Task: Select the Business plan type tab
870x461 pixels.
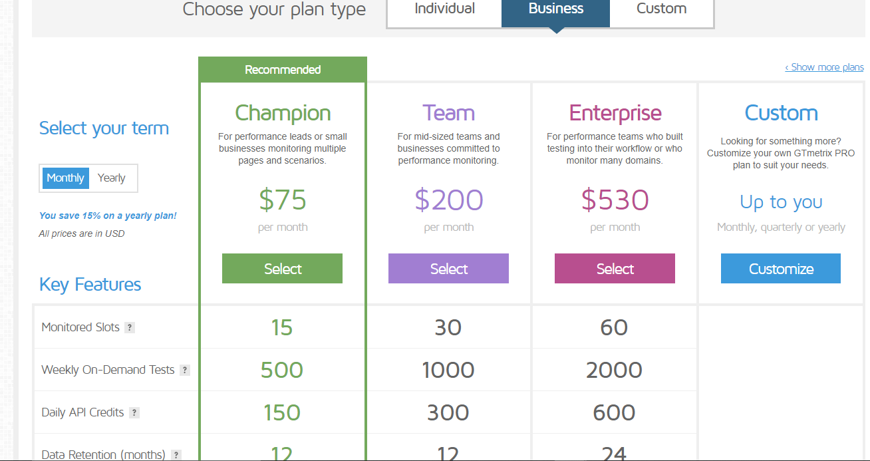Action: (x=555, y=9)
